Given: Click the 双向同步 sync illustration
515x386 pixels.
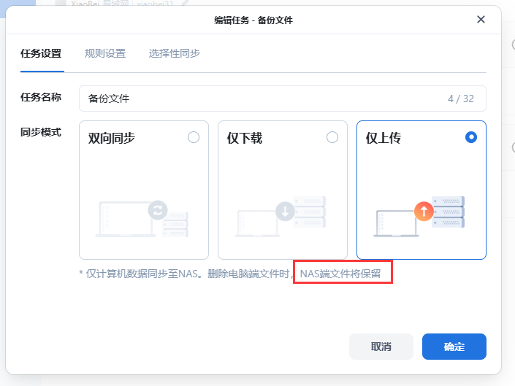Looking at the screenshot, I should 142,219.
